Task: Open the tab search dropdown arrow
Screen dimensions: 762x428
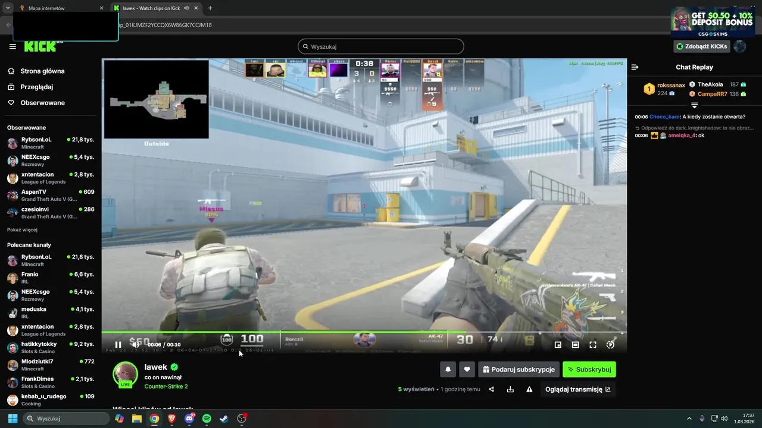Action: tap(8, 8)
